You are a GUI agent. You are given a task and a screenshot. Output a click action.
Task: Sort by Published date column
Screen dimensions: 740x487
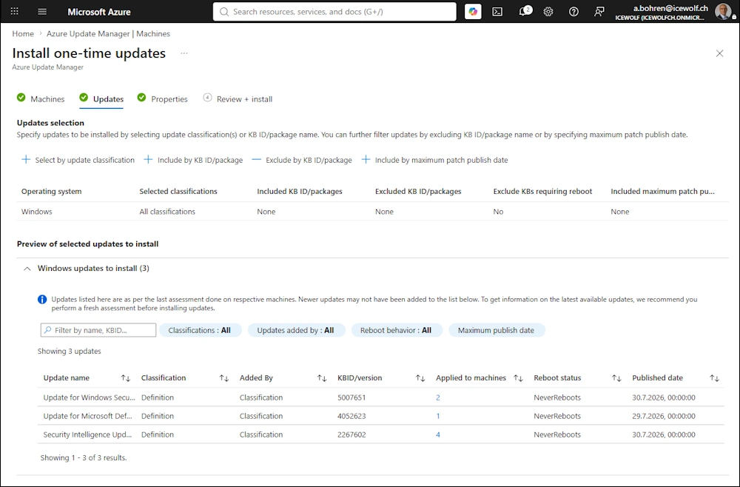(715, 378)
